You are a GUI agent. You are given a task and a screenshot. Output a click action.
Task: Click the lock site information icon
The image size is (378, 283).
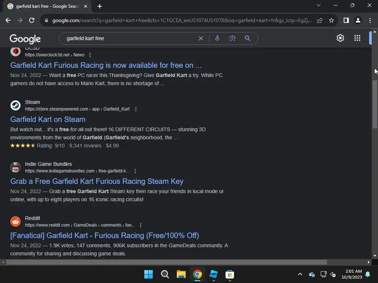coord(47,21)
